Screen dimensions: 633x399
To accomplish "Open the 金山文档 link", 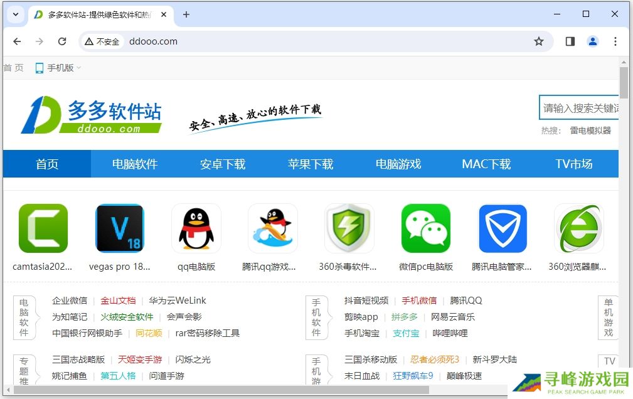I will [118, 301].
